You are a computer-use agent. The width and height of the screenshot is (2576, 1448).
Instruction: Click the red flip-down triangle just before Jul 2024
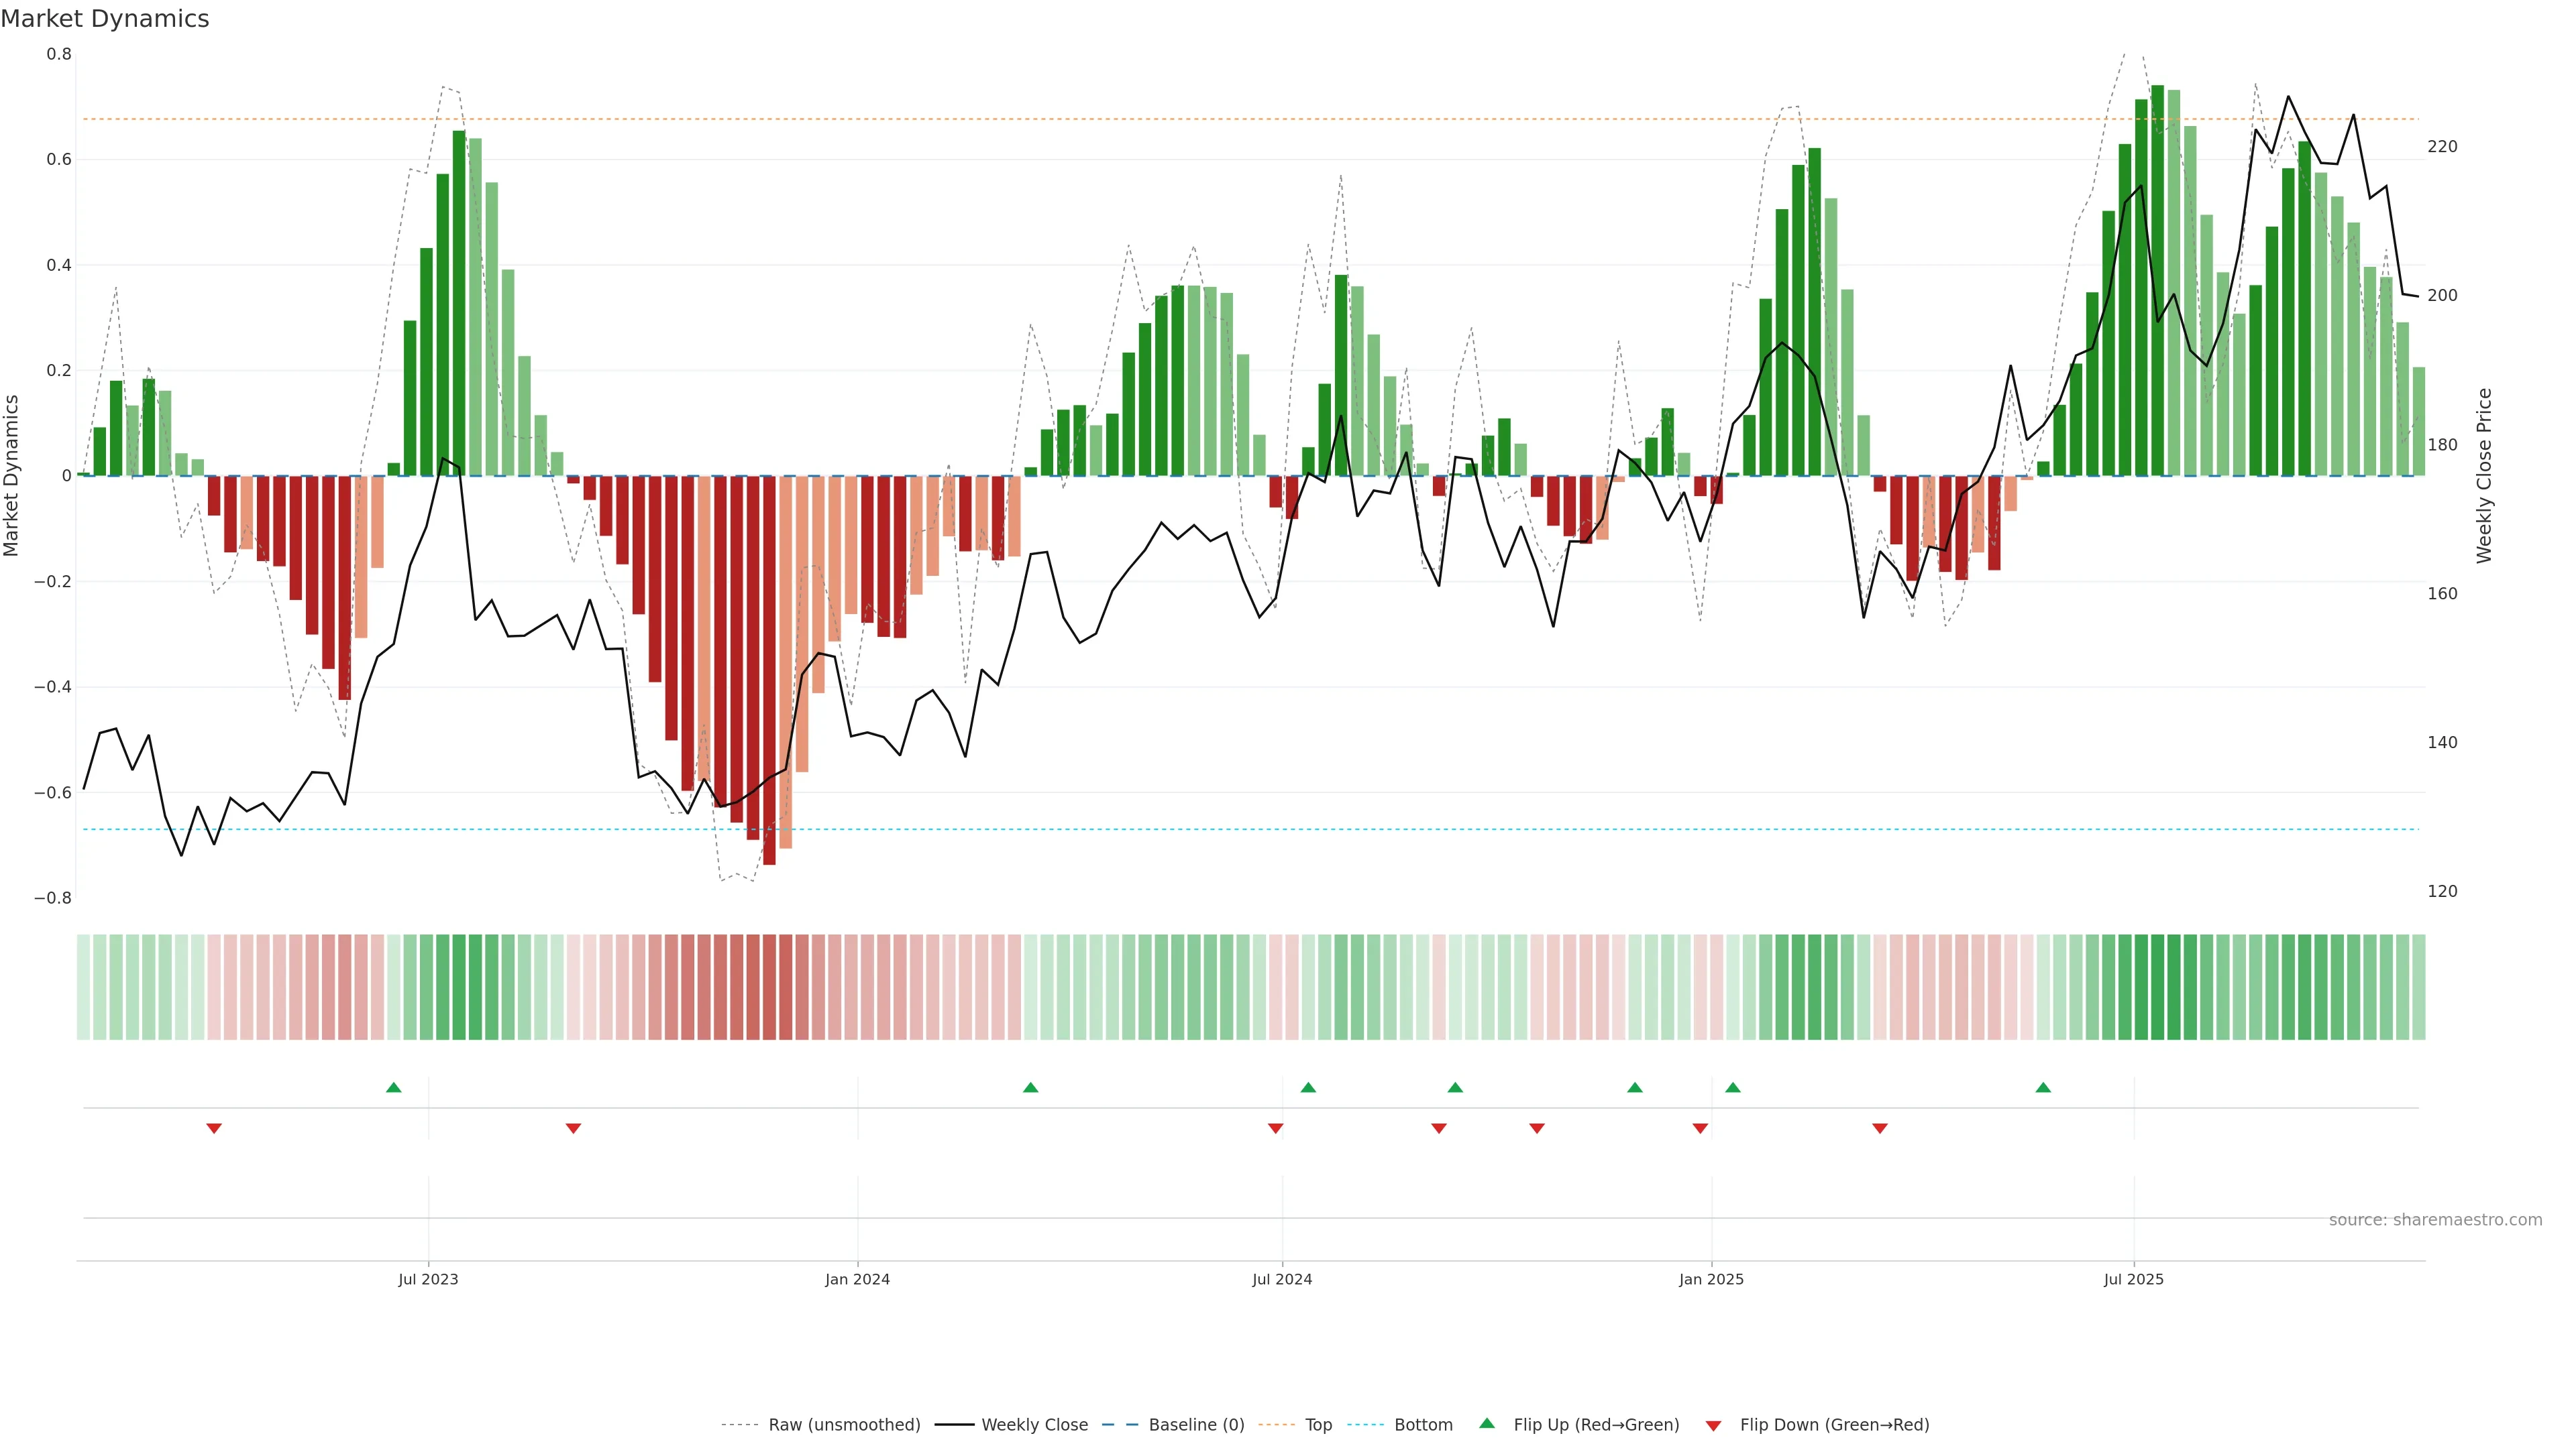[1275, 1128]
